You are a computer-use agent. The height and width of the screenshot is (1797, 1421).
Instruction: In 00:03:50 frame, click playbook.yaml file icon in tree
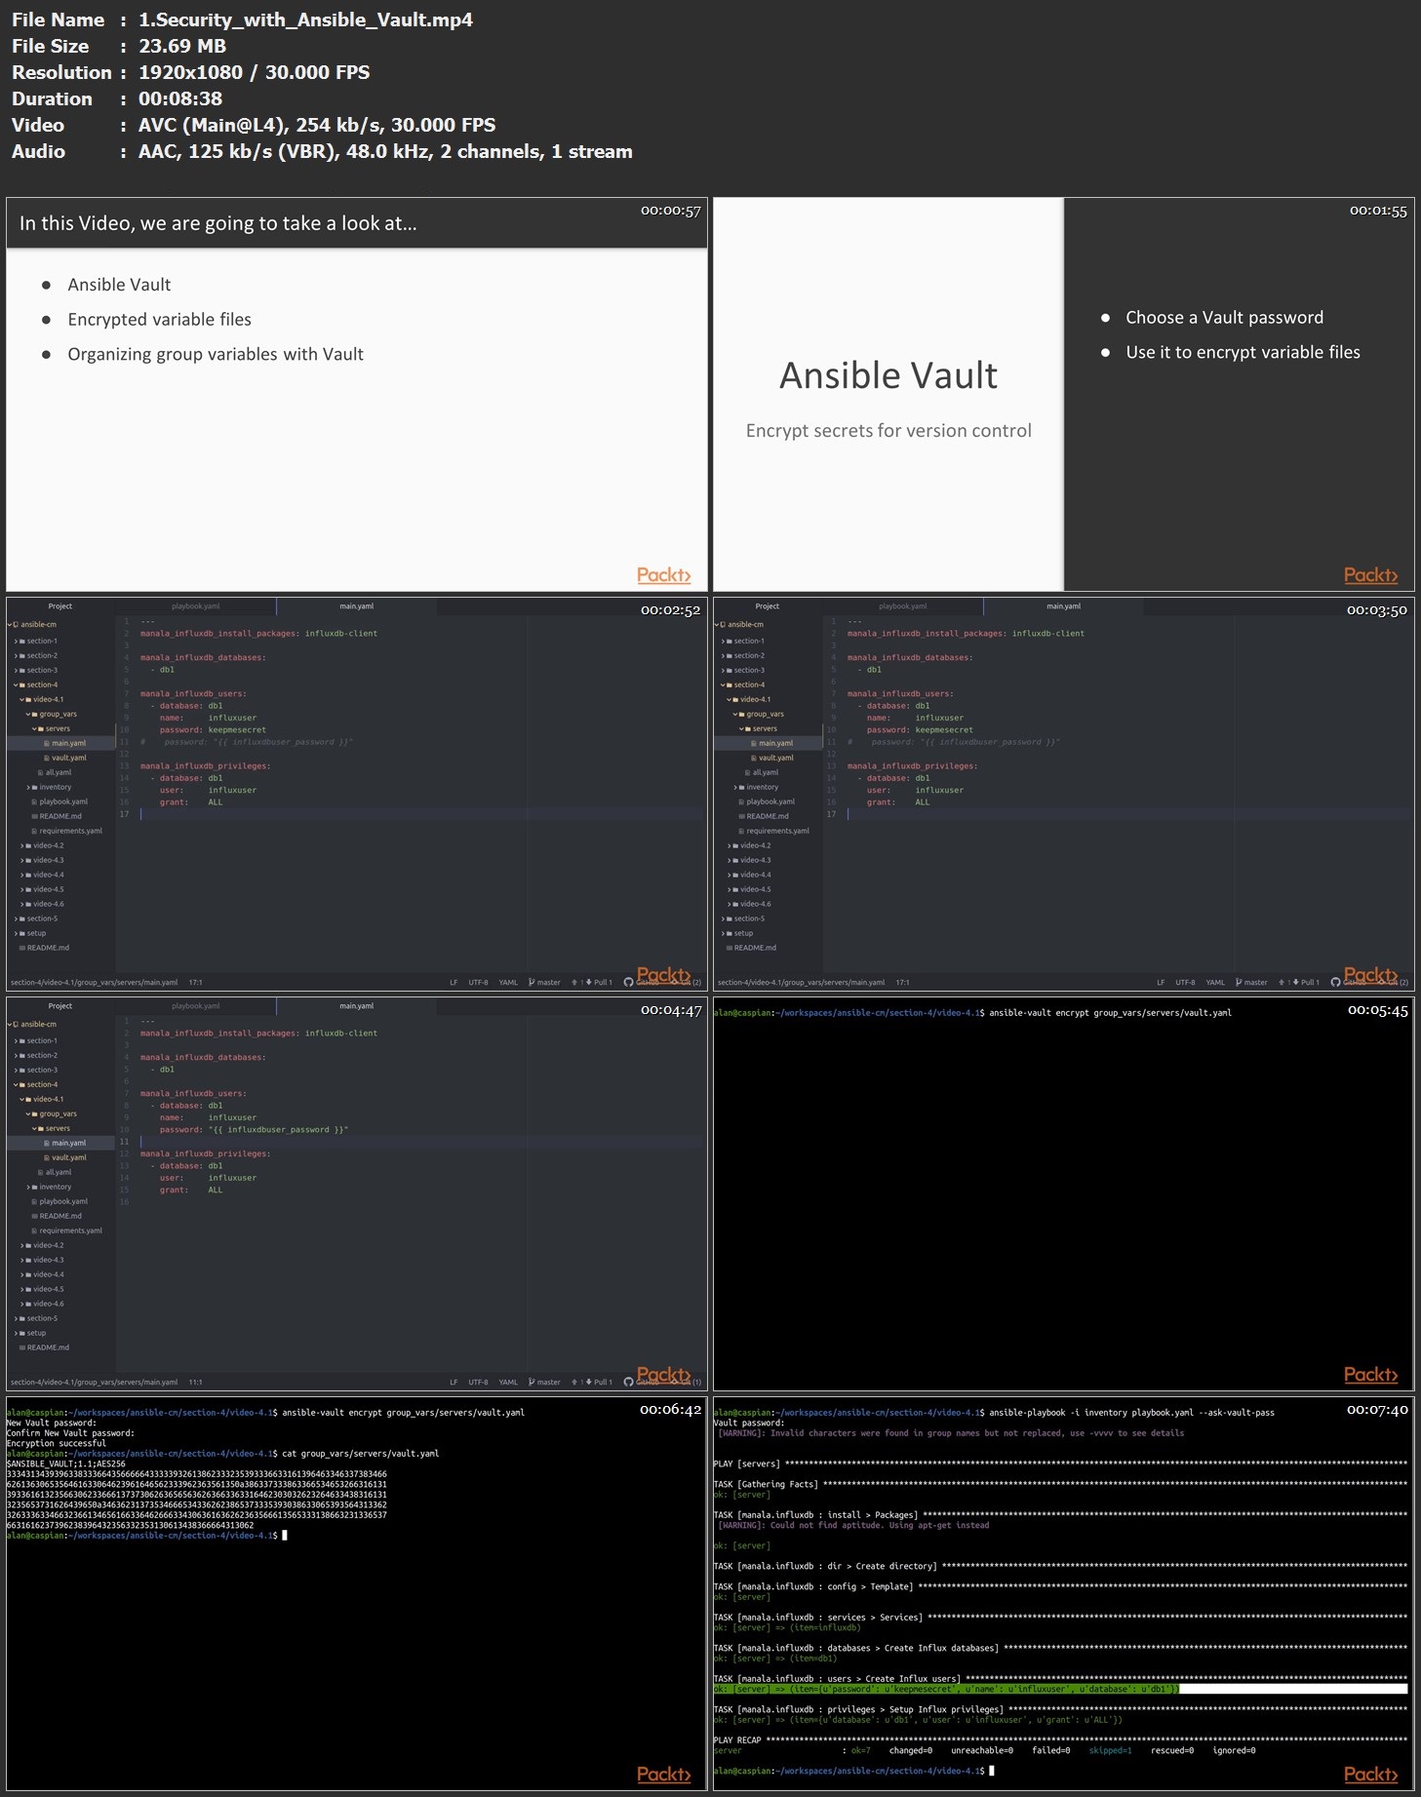[x=741, y=802]
